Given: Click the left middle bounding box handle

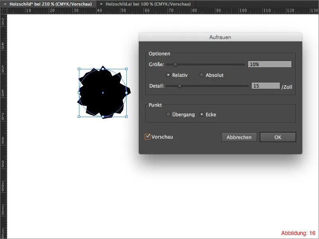Looking at the screenshot, I should pos(79,93).
